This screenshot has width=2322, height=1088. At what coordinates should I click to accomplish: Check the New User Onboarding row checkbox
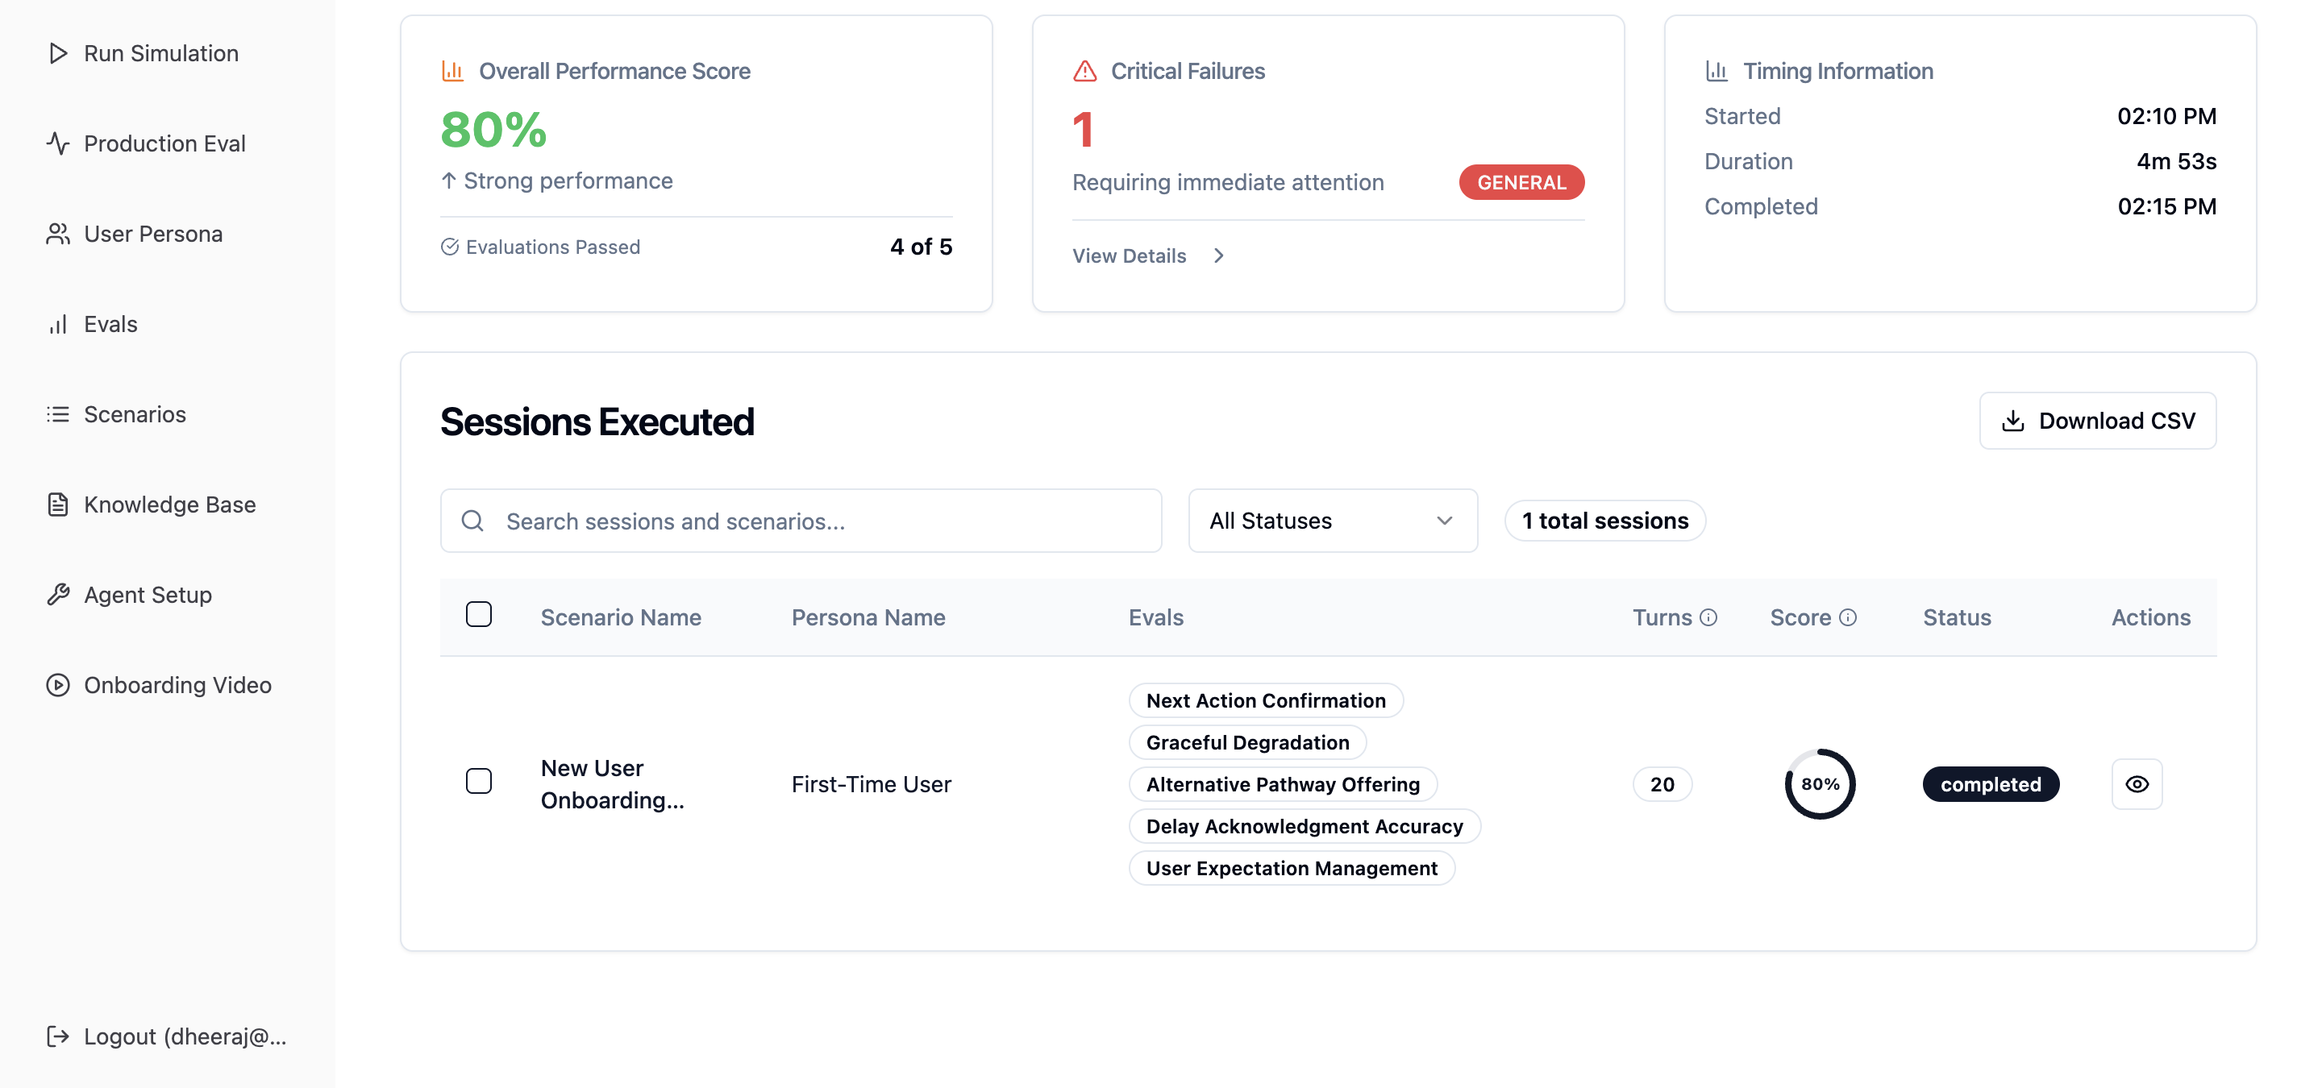[x=479, y=781]
